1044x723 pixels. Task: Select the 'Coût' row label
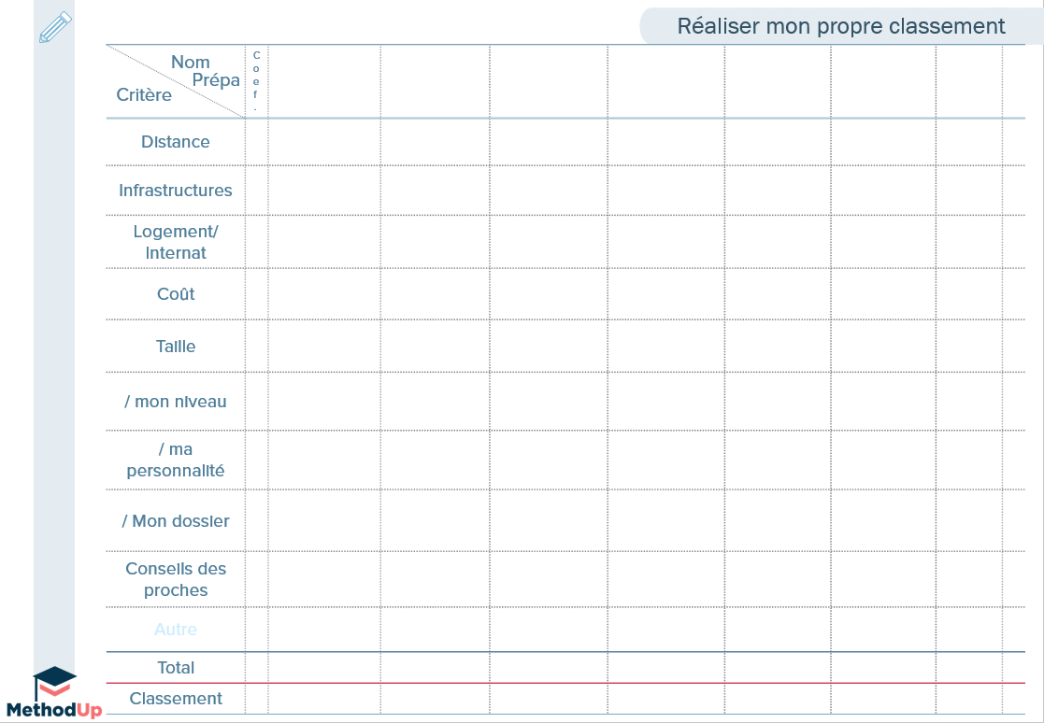coord(175,294)
